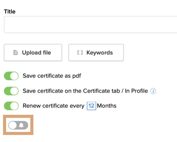Enable the bell notification toggle
The image size is (177, 142).
(18, 125)
